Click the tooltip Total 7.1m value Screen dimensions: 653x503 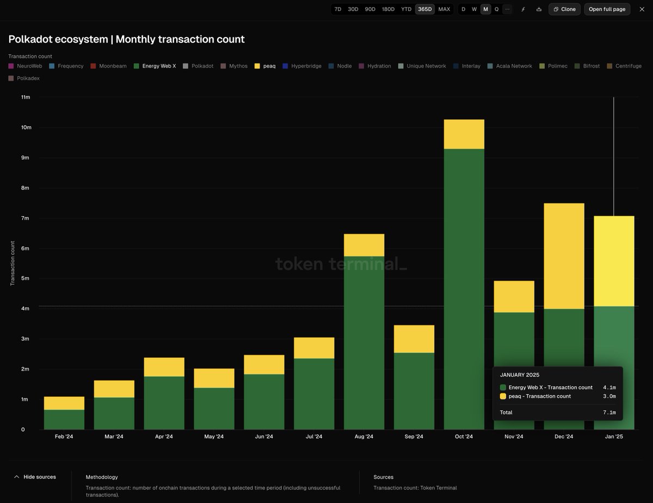click(609, 413)
